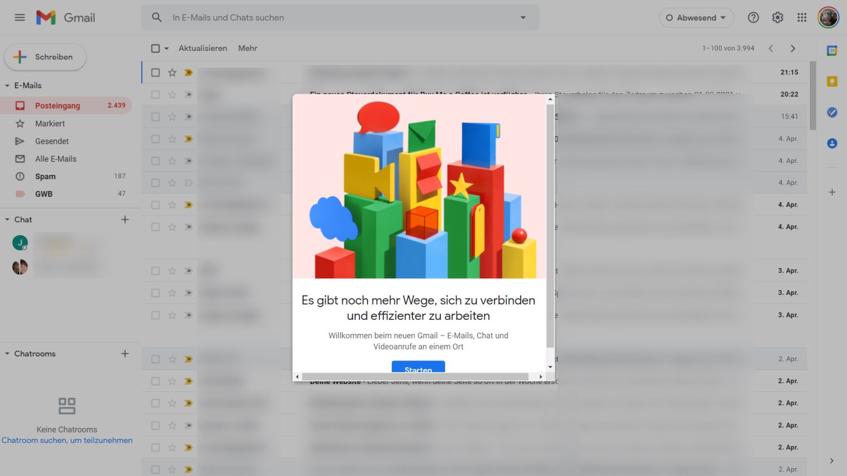Click Chatroom suchen, um teilzunehmen link
Viewport: 847px width, 476px height.
[x=67, y=440]
